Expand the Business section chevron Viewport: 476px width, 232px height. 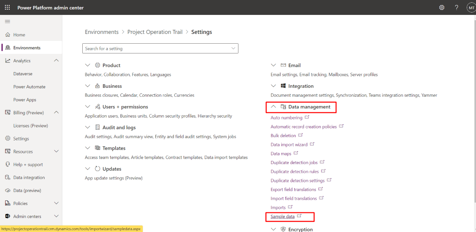click(88, 86)
